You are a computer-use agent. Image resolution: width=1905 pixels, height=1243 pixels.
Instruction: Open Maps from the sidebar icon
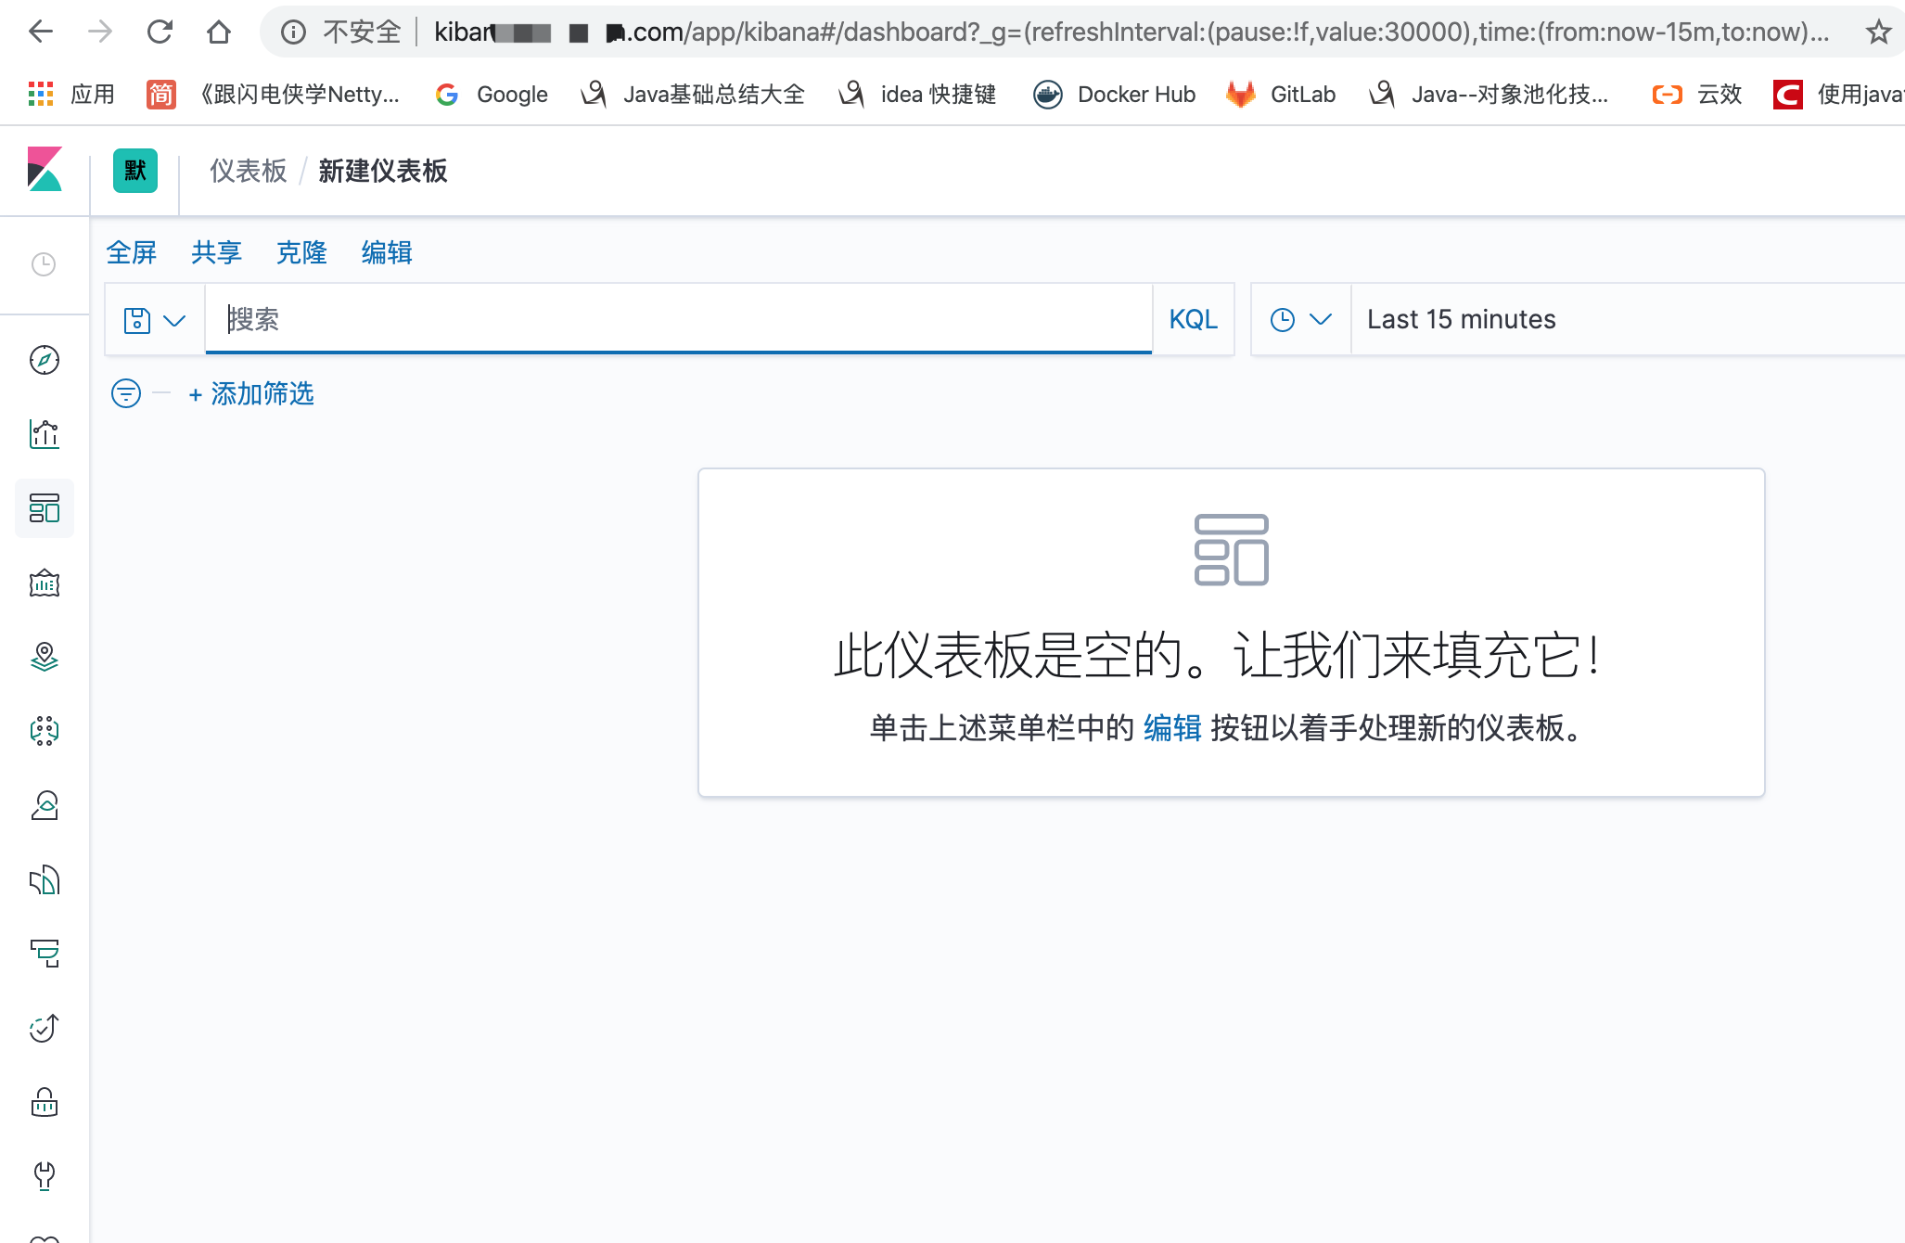45,657
